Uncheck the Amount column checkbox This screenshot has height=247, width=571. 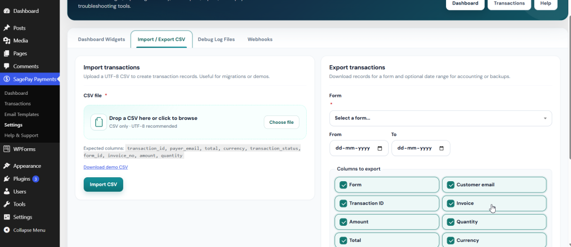coord(343,222)
